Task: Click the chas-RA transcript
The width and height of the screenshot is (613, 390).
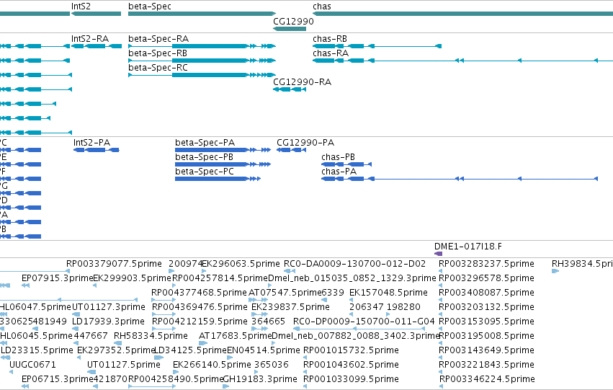Action: click(463, 61)
